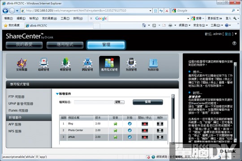This screenshot has width=242, height=161.
Task: Click the Apply button
Action: [x=148, y=102]
